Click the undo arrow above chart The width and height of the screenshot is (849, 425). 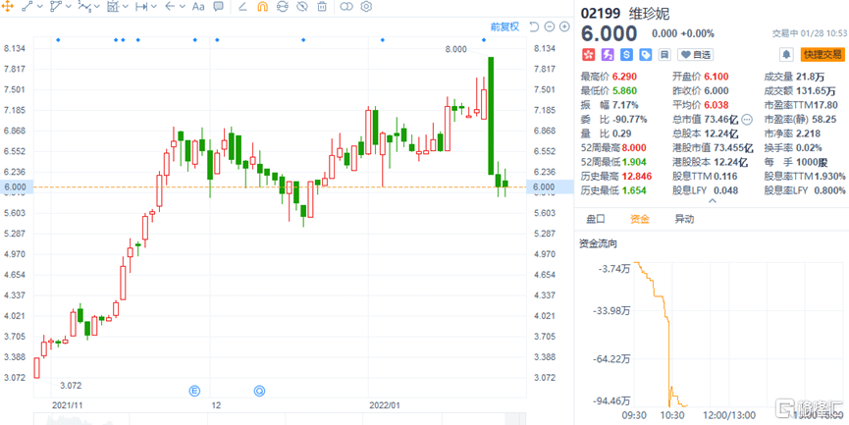click(x=533, y=27)
